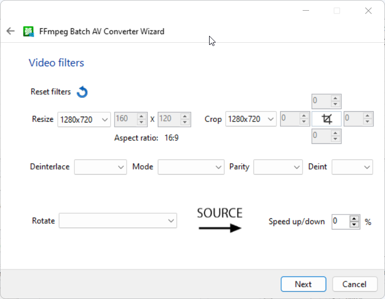The width and height of the screenshot is (385, 299).
Task: Expand the Mode dropdown
Action: pyautogui.click(x=191, y=167)
